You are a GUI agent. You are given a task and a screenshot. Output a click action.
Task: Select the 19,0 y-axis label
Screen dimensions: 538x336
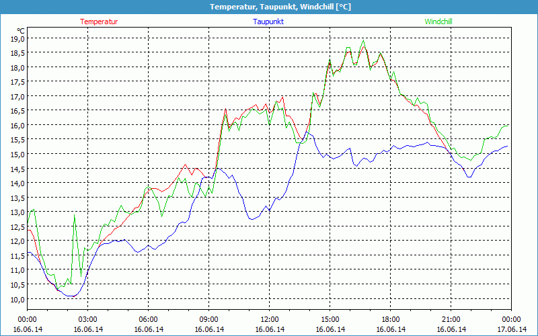[x=17, y=38]
